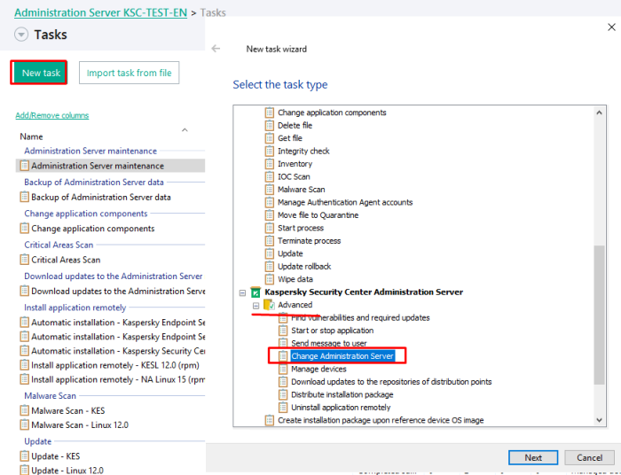Viewport: 621px width, 475px height.
Task: Click the Update rollback task icon
Action: (270, 267)
